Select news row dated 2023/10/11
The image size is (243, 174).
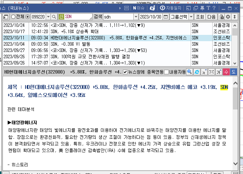point(117,38)
